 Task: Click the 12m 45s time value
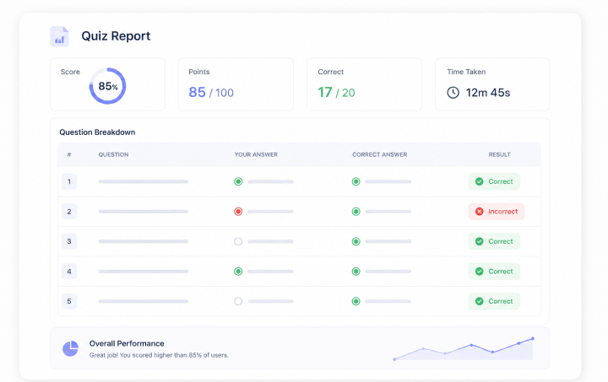click(x=488, y=93)
